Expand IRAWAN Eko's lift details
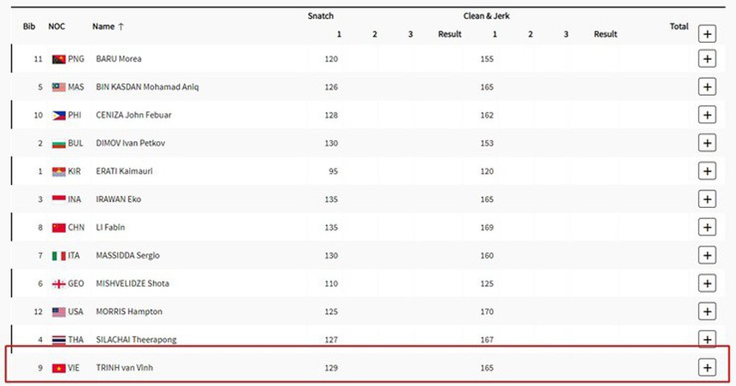 pos(707,199)
